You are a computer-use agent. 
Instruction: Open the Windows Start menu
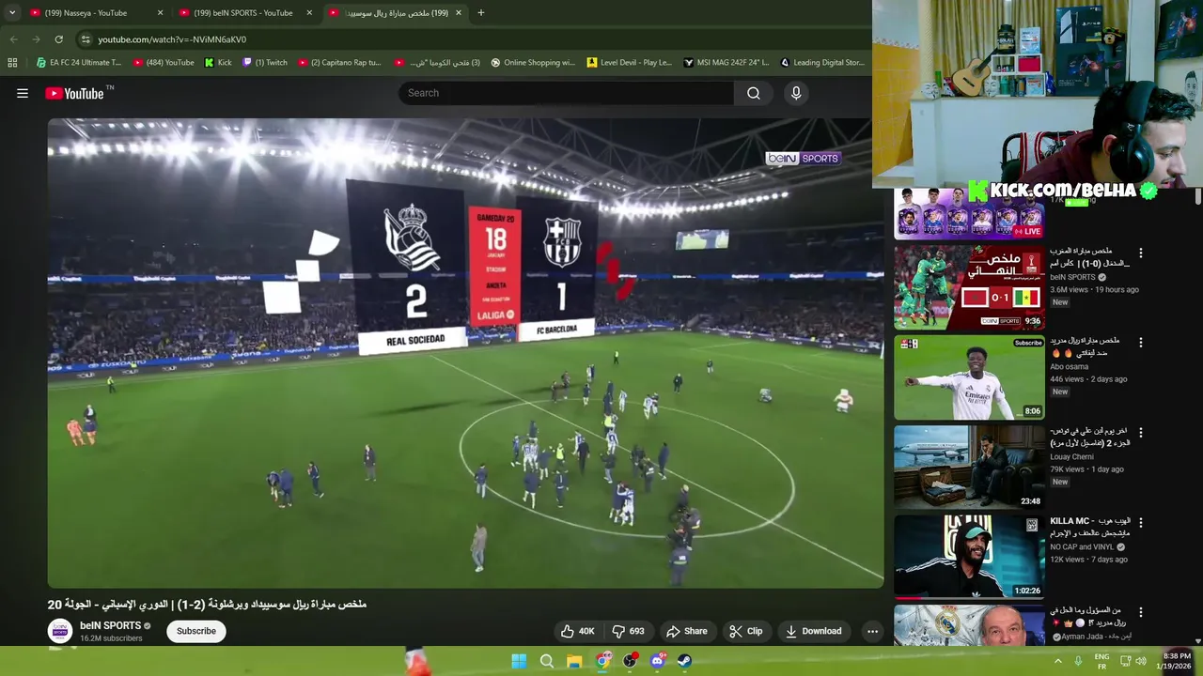click(519, 661)
